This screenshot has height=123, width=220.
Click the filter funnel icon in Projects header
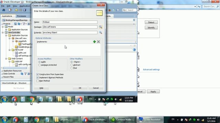point(24,24)
